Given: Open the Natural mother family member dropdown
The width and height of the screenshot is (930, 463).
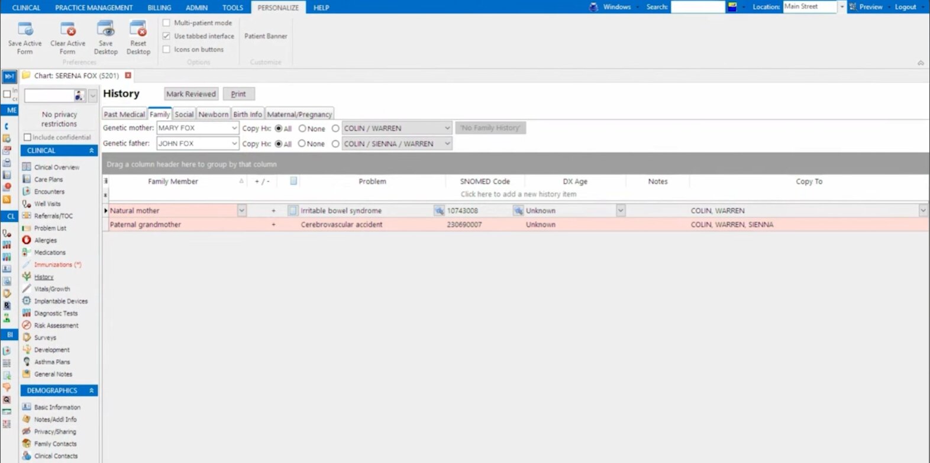Looking at the screenshot, I should [241, 211].
